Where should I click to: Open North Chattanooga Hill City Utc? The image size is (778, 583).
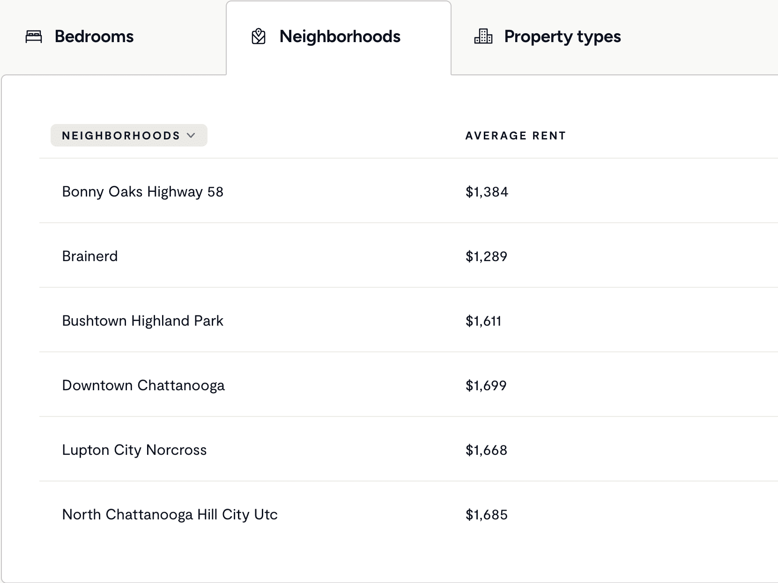click(170, 515)
